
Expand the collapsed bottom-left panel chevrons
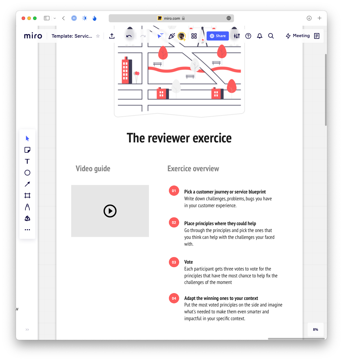27,330
